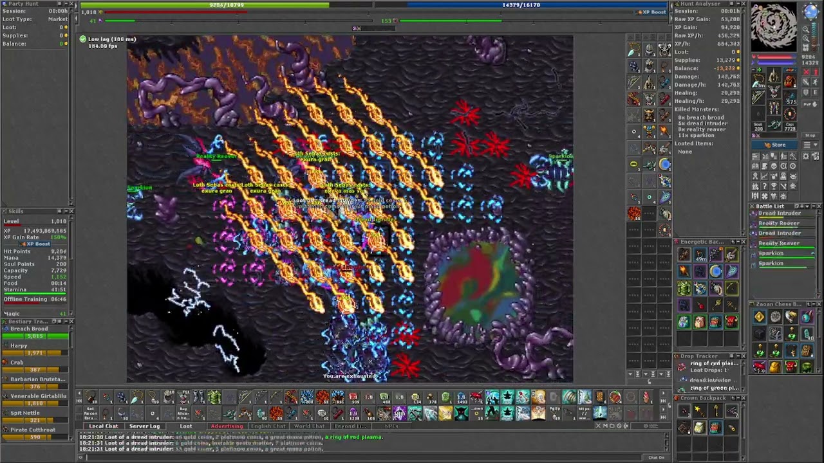Viewport: 824px width, 463px height.
Task: Open the gear options icon below Store
Action: [806, 156]
